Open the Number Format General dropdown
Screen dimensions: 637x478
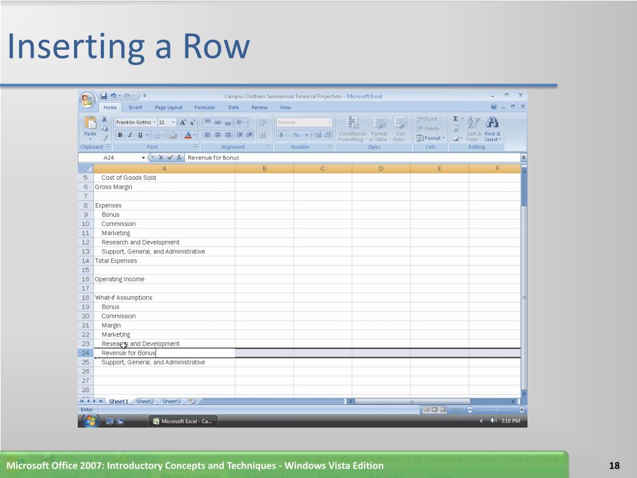click(x=329, y=123)
